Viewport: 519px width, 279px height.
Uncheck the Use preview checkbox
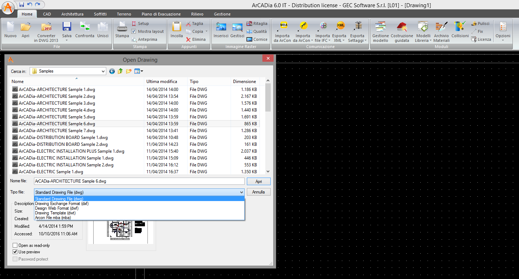(x=15, y=252)
